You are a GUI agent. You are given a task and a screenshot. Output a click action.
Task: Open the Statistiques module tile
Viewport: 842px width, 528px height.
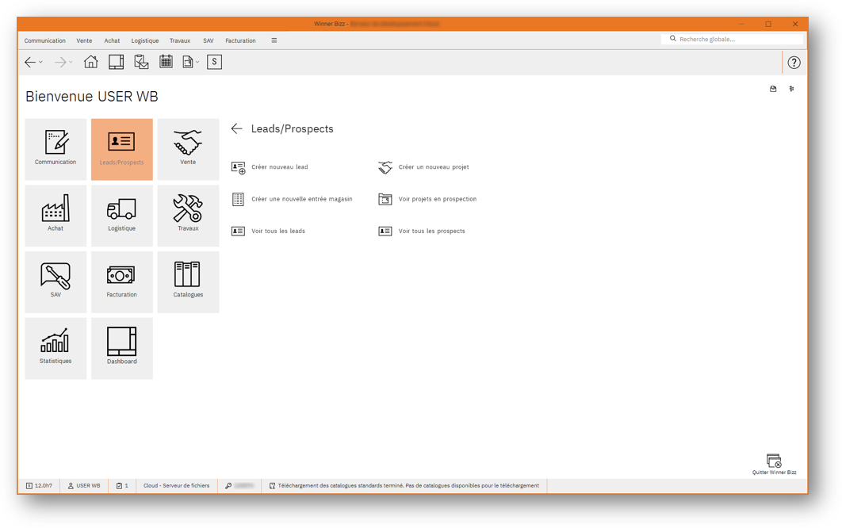pos(55,348)
